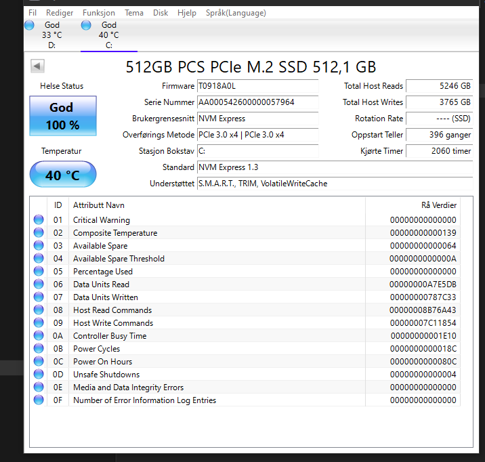The height and width of the screenshot is (462, 485).
Task: Click the status orb for Data Units Written
Action: [x=39, y=297]
